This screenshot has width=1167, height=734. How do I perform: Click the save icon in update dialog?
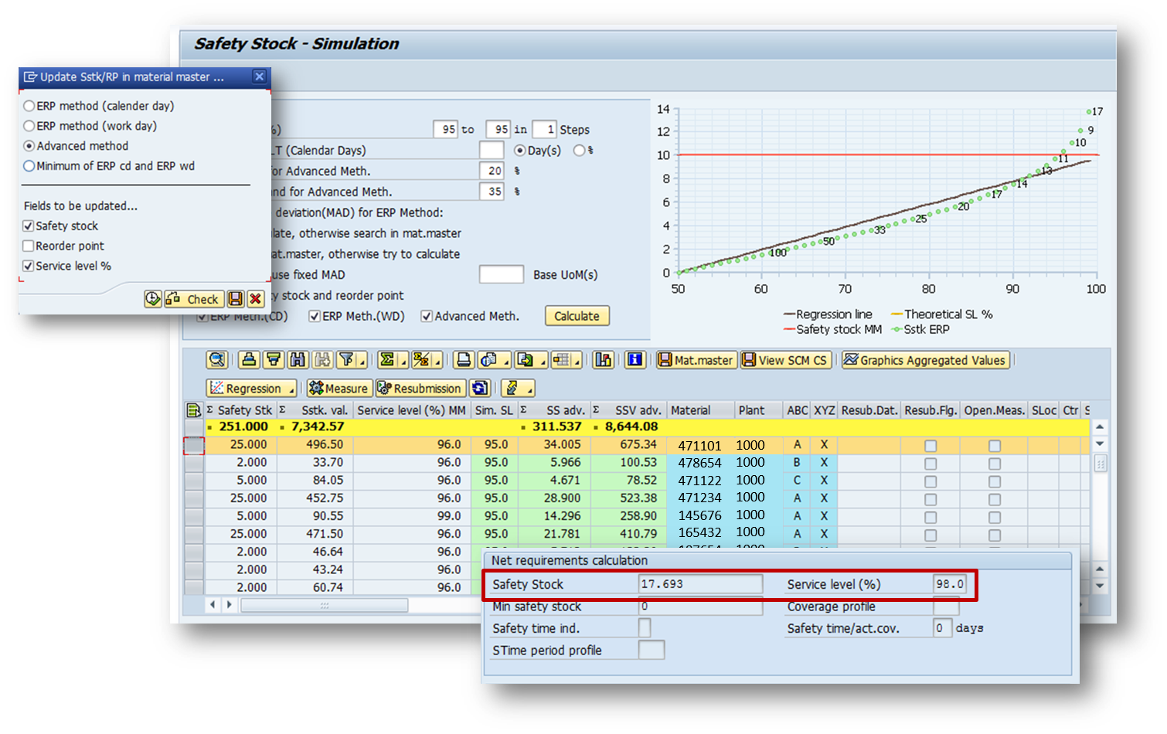click(x=236, y=299)
